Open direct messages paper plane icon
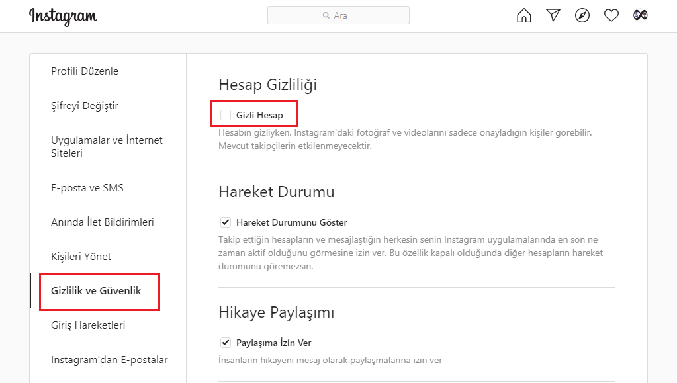Image resolution: width=677 pixels, height=383 pixels. click(553, 15)
